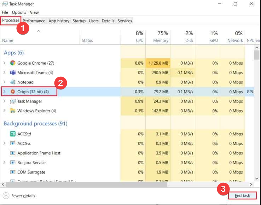261x205 pixels.
Task: Click the 1,129.8 MB memory cell
Action: tap(158, 63)
